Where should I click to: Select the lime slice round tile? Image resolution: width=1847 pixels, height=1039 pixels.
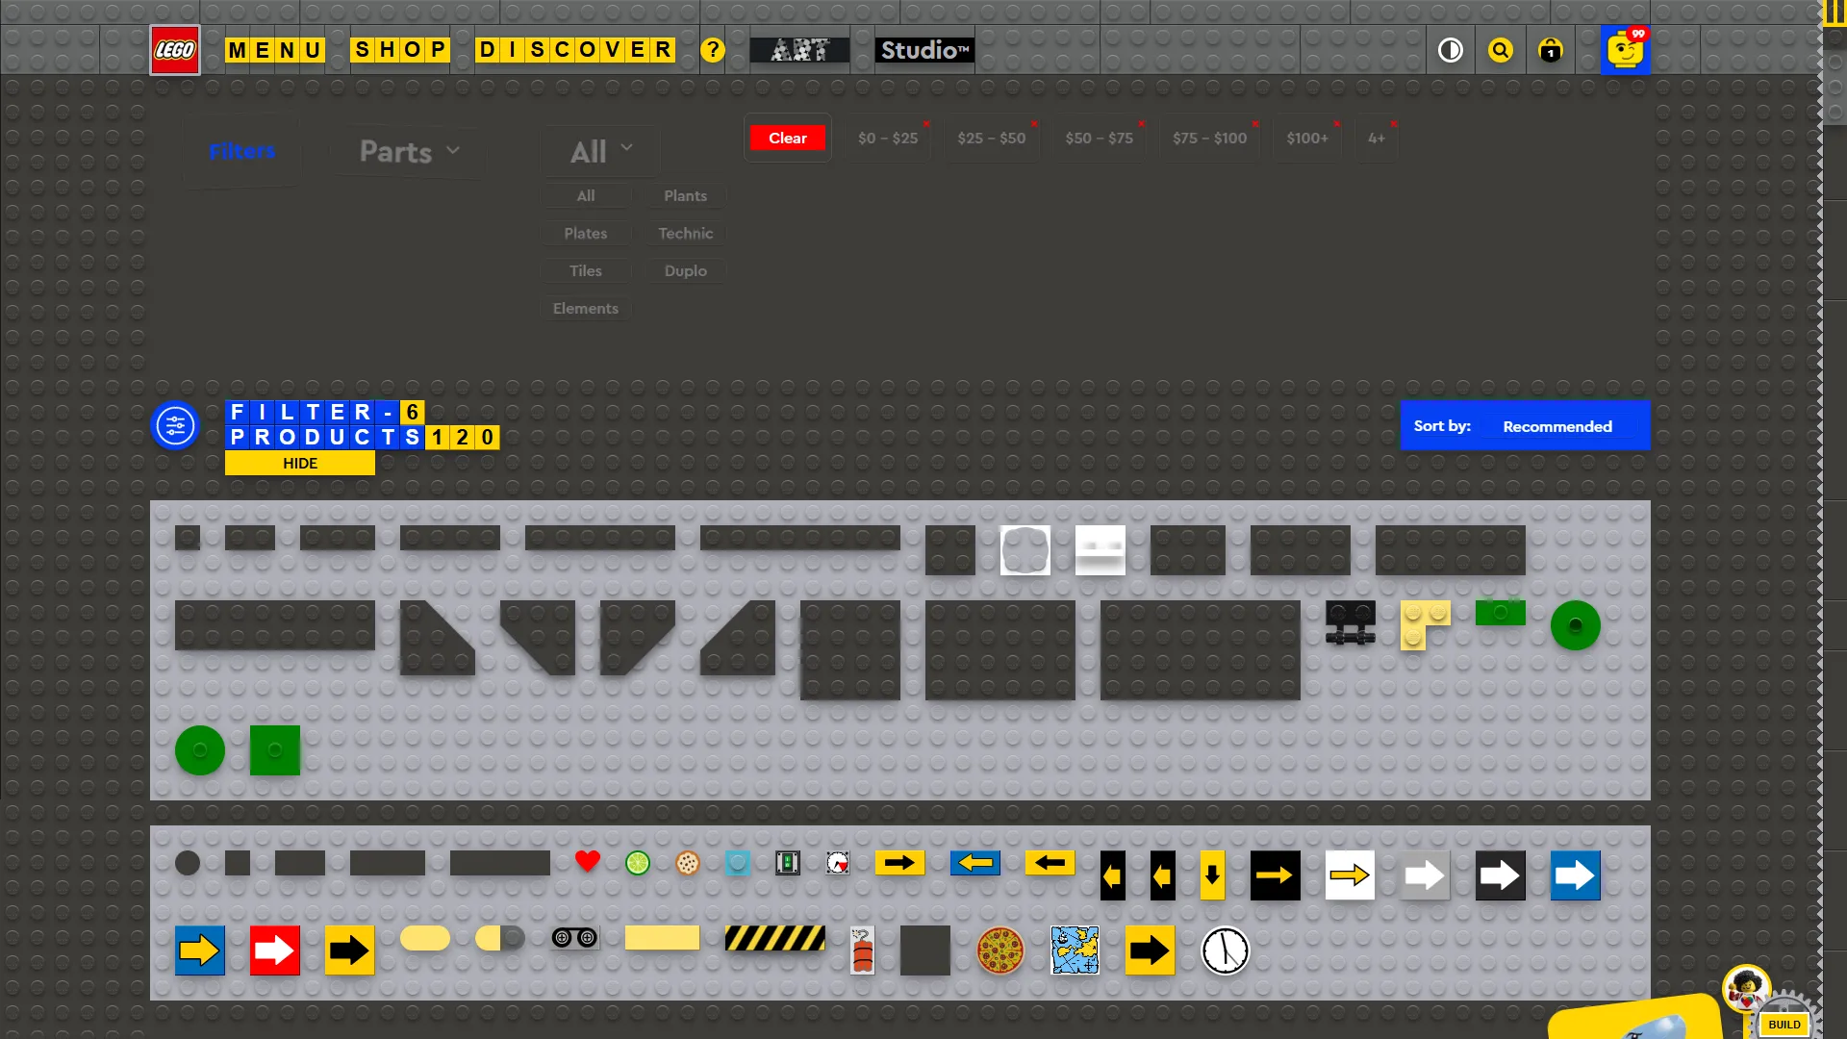coord(638,863)
